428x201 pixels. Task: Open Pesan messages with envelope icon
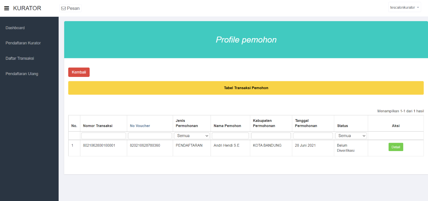click(70, 8)
